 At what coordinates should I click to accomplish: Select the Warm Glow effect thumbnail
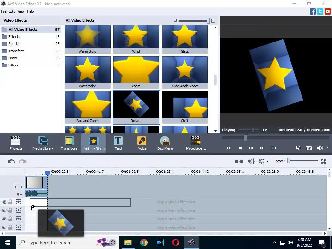pyautogui.click(x=88, y=40)
